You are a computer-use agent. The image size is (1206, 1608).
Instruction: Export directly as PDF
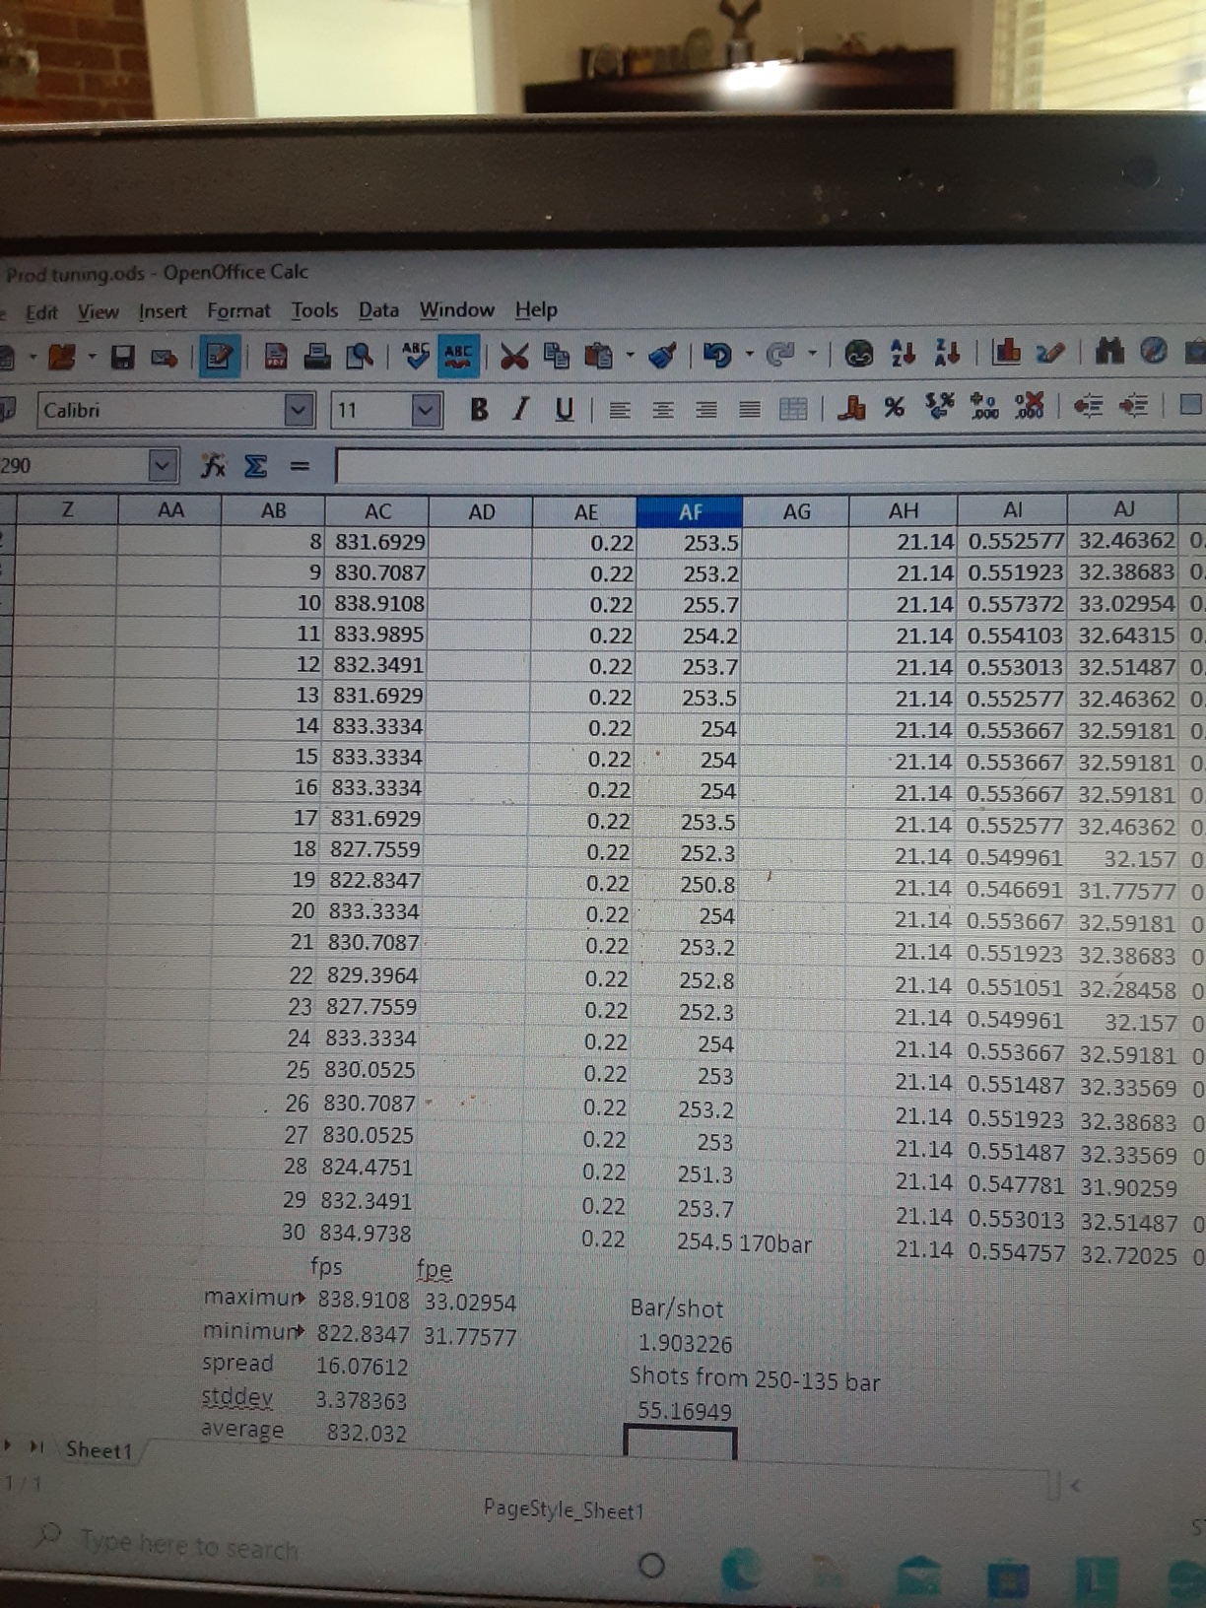276,356
